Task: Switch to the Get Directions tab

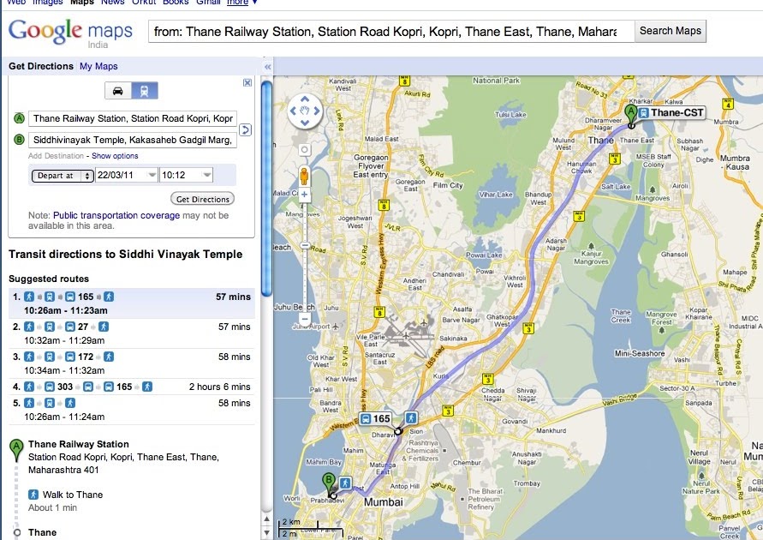Action: (41, 66)
